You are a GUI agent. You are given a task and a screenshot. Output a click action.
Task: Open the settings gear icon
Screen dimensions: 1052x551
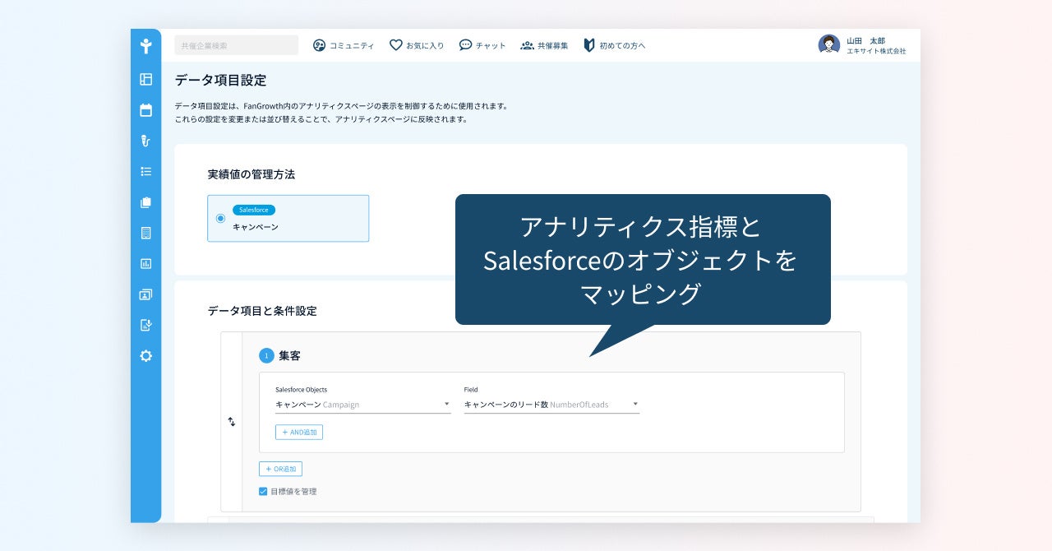[145, 356]
